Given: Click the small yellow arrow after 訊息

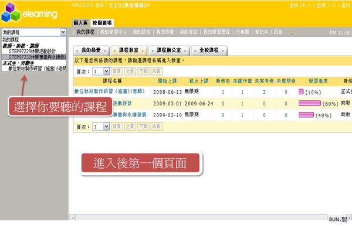Looking at the screenshot, I should (x=293, y=32).
